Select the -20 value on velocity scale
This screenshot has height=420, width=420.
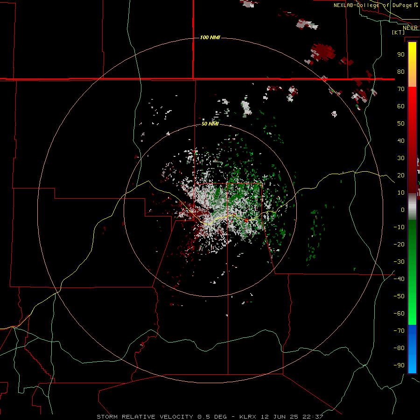[399, 245]
